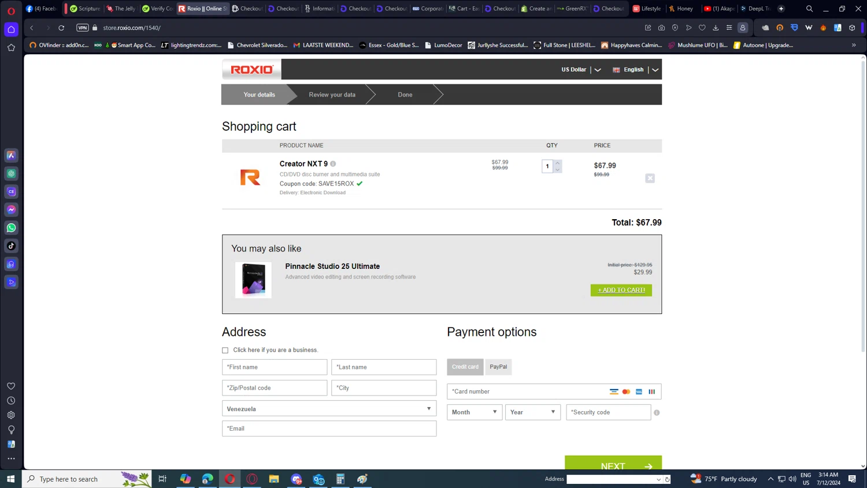Click the Last name field

tap(384, 367)
